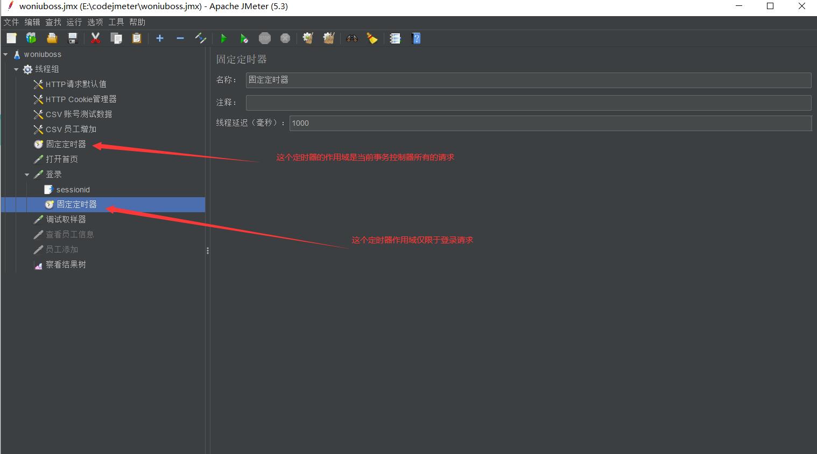This screenshot has height=454, width=817.
Task: Expand all nodes with plus icon
Action: (160, 38)
